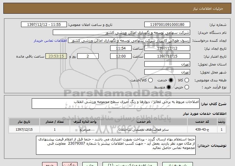Open the اطلاعات تماس خریدار link

tap(50, 41)
